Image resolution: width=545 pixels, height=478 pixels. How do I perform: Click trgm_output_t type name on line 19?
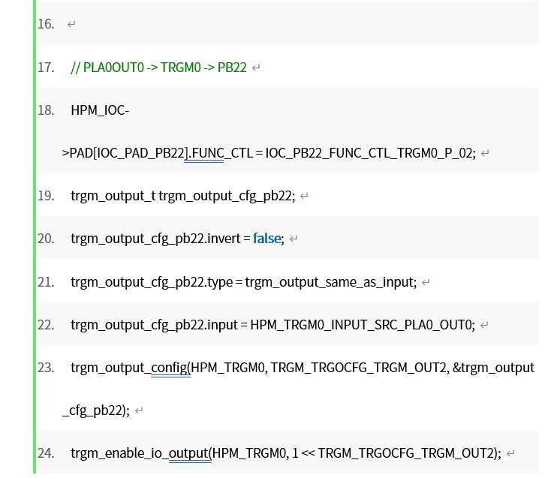pyautogui.click(x=113, y=196)
